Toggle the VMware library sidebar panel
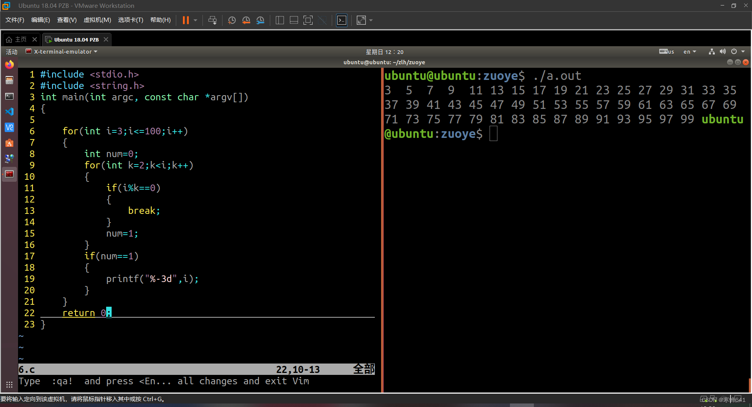752x407 pixels. [280, 20]
